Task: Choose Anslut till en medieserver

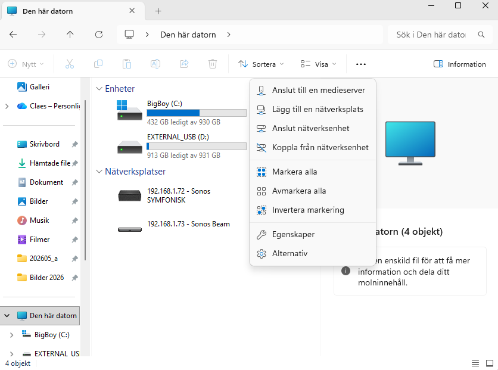Action: (x=313, y=90)
